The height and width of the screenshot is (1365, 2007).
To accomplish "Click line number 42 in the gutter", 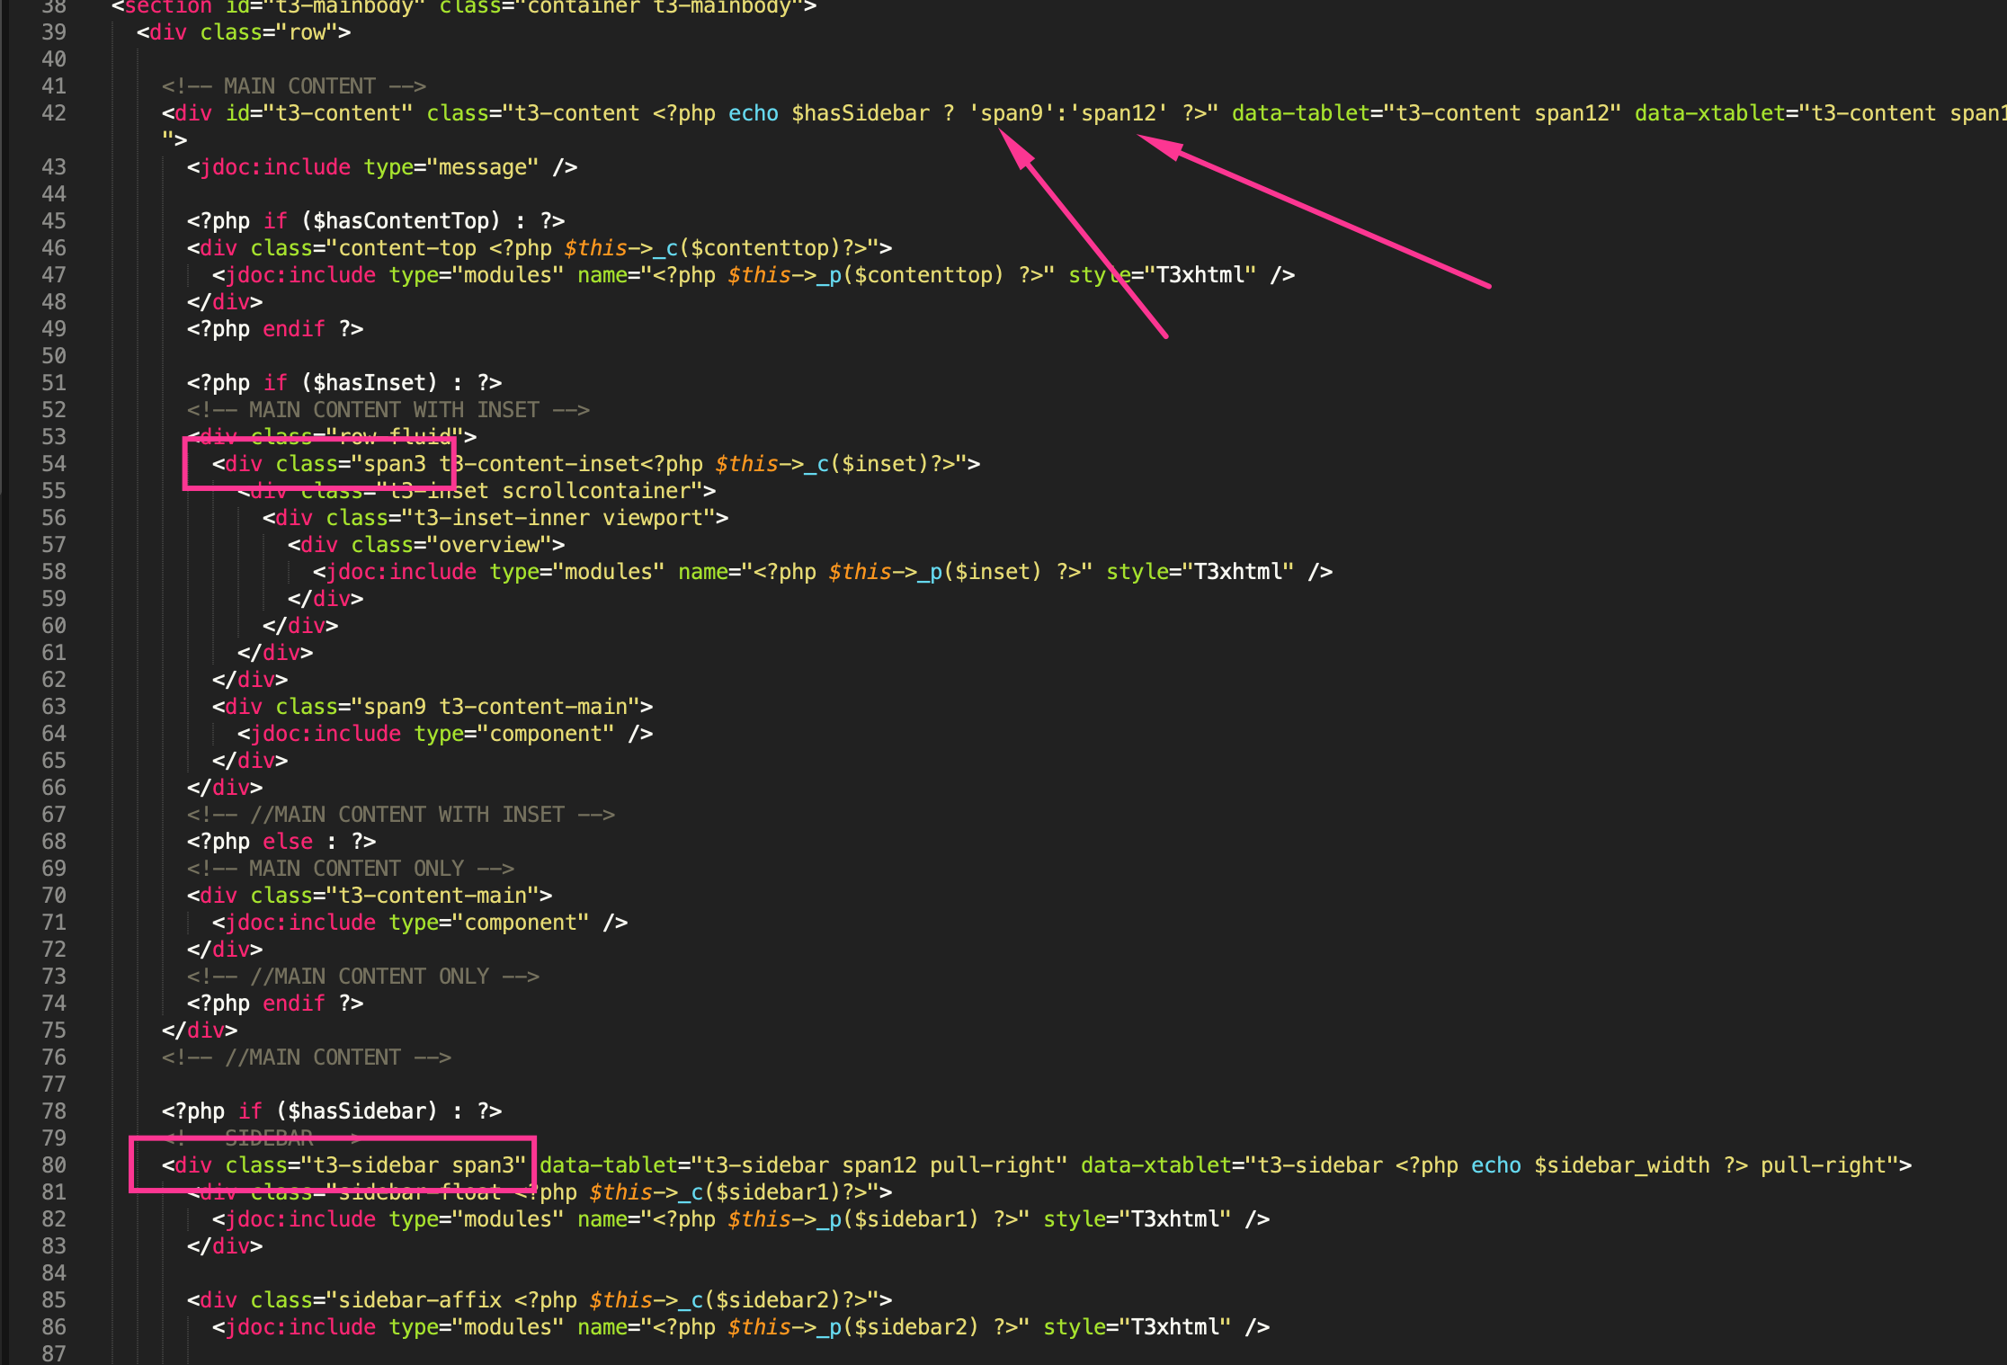I will pos(54,113).
